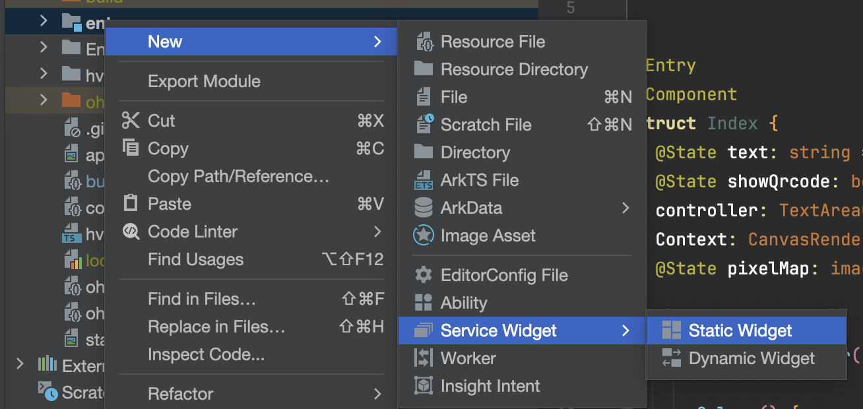Click the Static Widget icon
This screenshot has height=409, width=863.
[672, 330]
